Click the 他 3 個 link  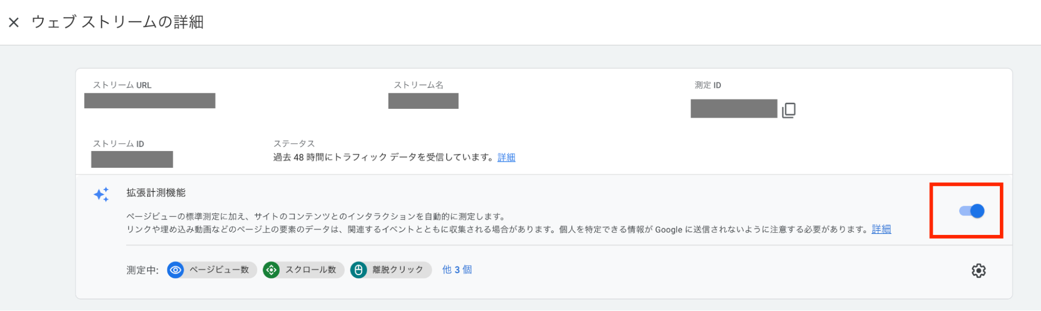(457, 270)
